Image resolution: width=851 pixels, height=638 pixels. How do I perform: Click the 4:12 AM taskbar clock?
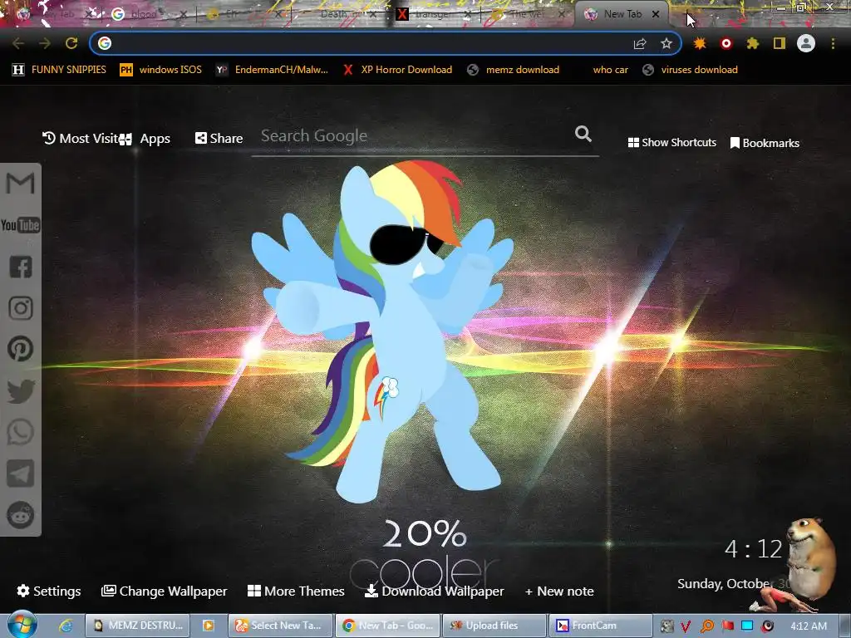(x=809, y=626)
